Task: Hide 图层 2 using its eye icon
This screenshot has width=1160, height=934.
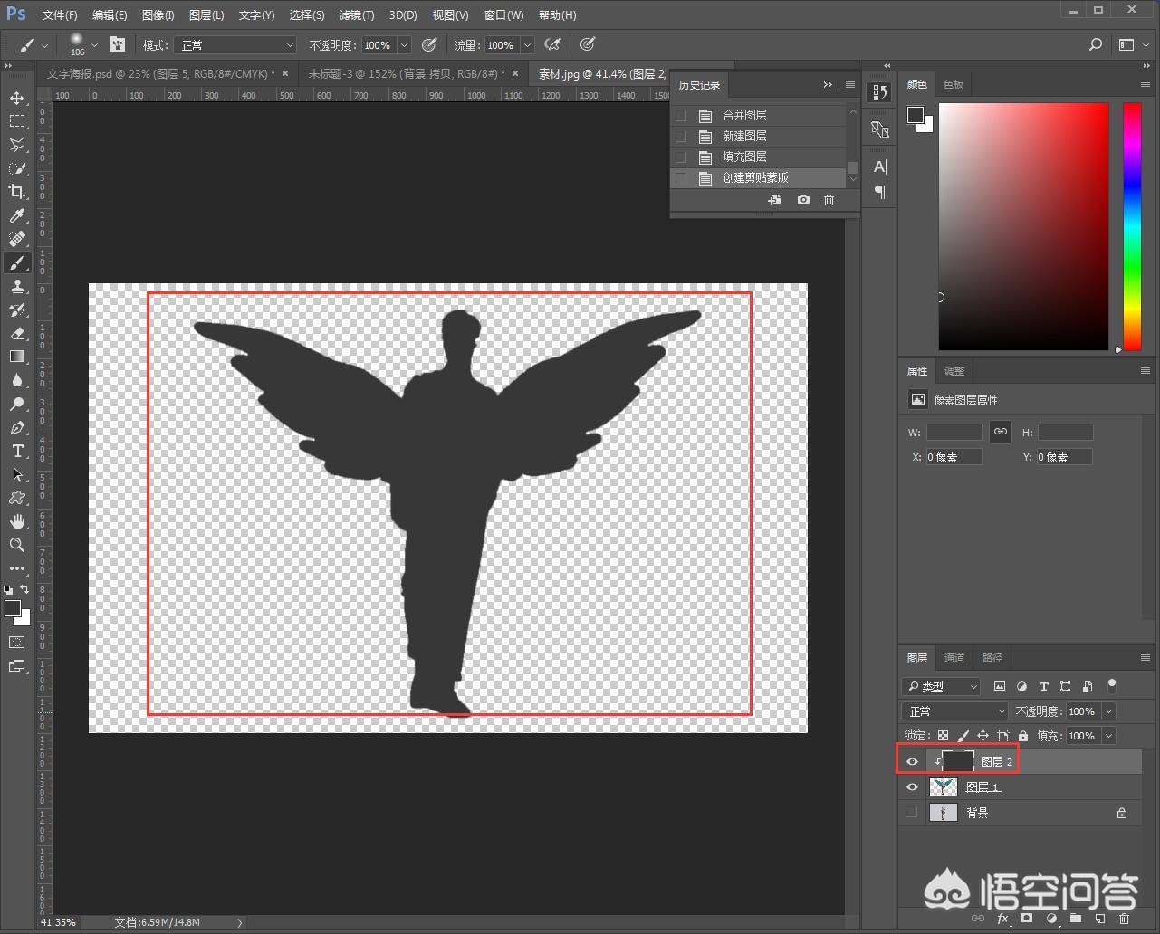Action: pyautogui.click(x=912, y=761)
